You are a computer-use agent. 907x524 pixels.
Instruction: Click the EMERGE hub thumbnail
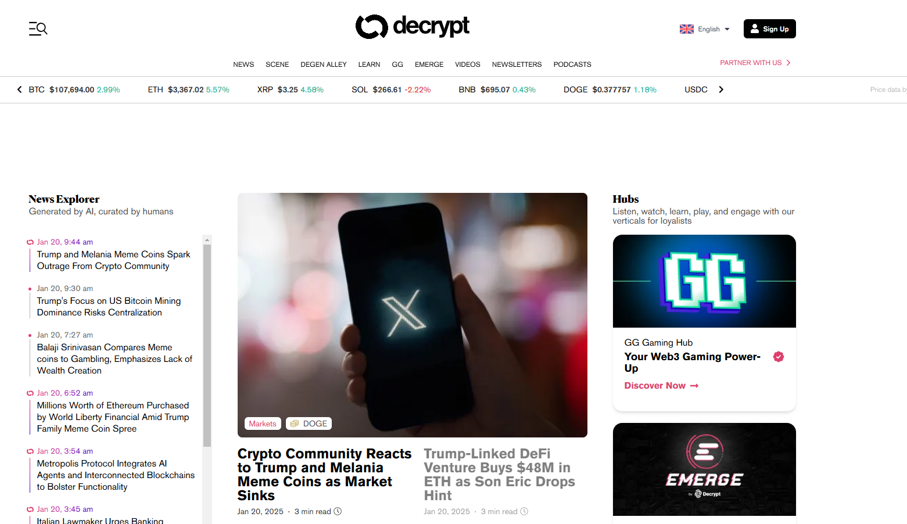pos(704,469)
